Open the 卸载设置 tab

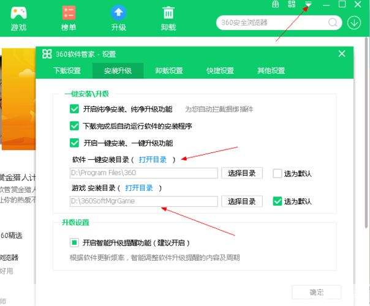(x=169, y=70)
